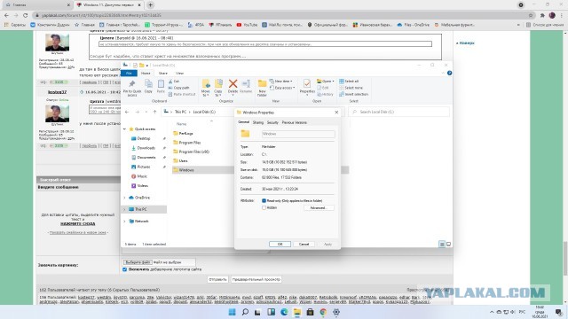Viewport: 568px width, 319px height.
Task: Toggle Read-only attribute checkbox
Action: (264, 201)
